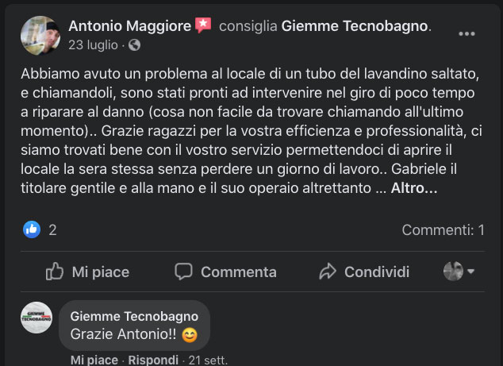This screenshot has height=366, width=503.
Task: Open the Giemme Tecnobagno page link in header
Action: click(x=355, y=26)
